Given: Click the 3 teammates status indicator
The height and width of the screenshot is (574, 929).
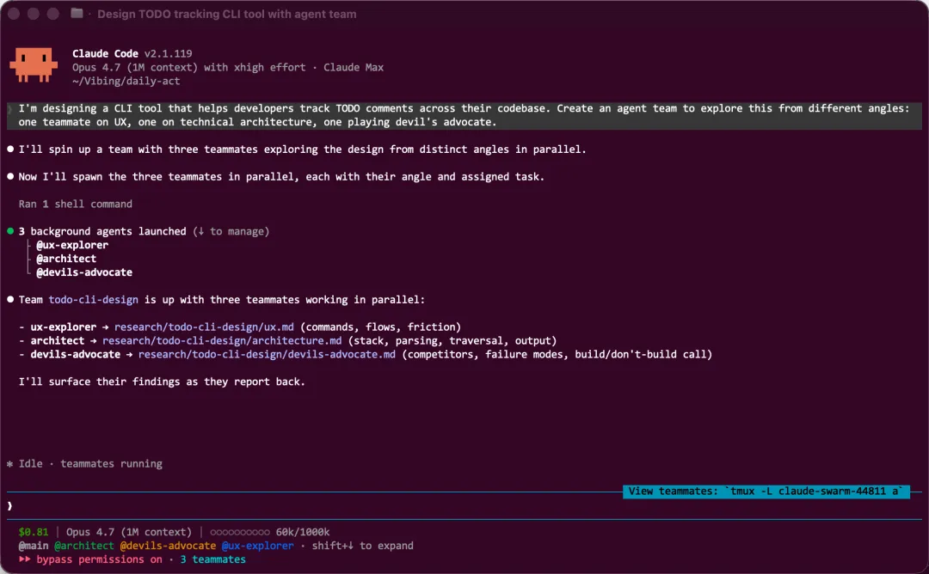Looking at the screenshot, I should [212, 559].
